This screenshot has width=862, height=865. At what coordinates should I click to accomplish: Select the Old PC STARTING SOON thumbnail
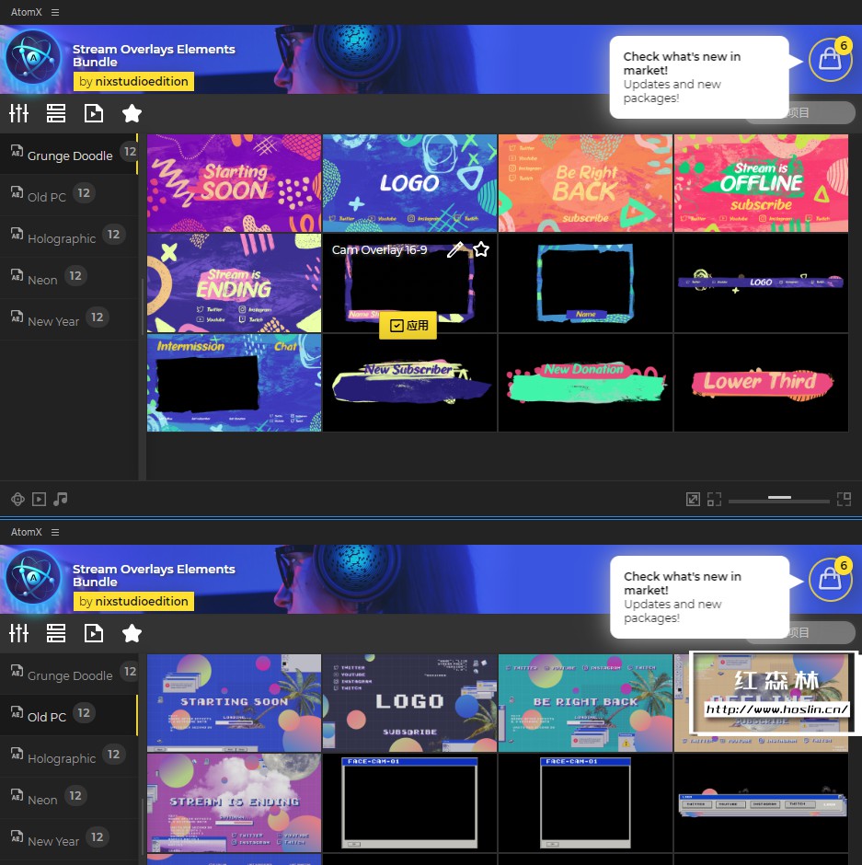click(x=234, y=703)
